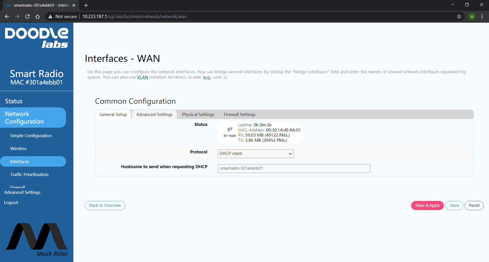Click the br-wan interface icon
489x262 pixels.
[230, 129]
